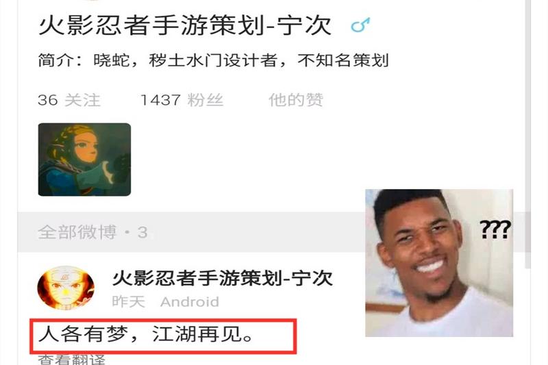548x365 pixels.
Task: Click 不知名策划 text in the bio line
Action: point(343,60)
